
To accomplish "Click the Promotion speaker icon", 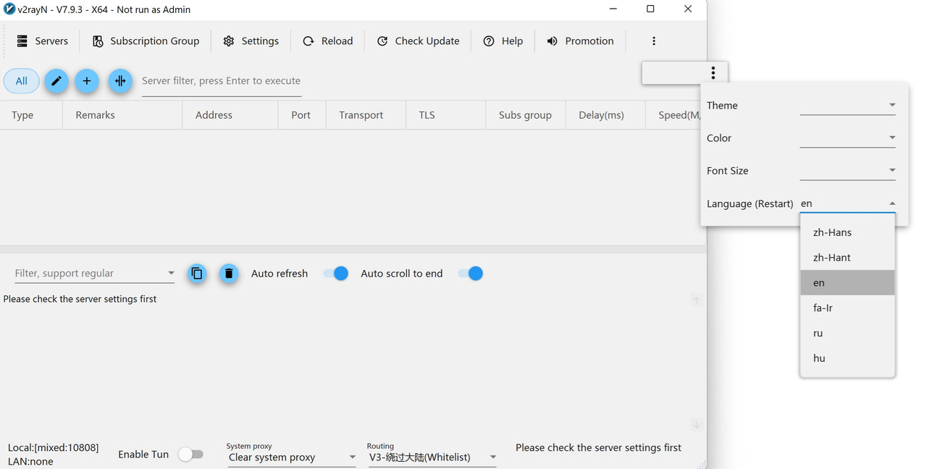I will coord(553,41).
